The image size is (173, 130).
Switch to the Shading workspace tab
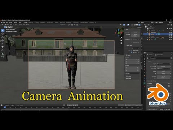tap(57, 23)
